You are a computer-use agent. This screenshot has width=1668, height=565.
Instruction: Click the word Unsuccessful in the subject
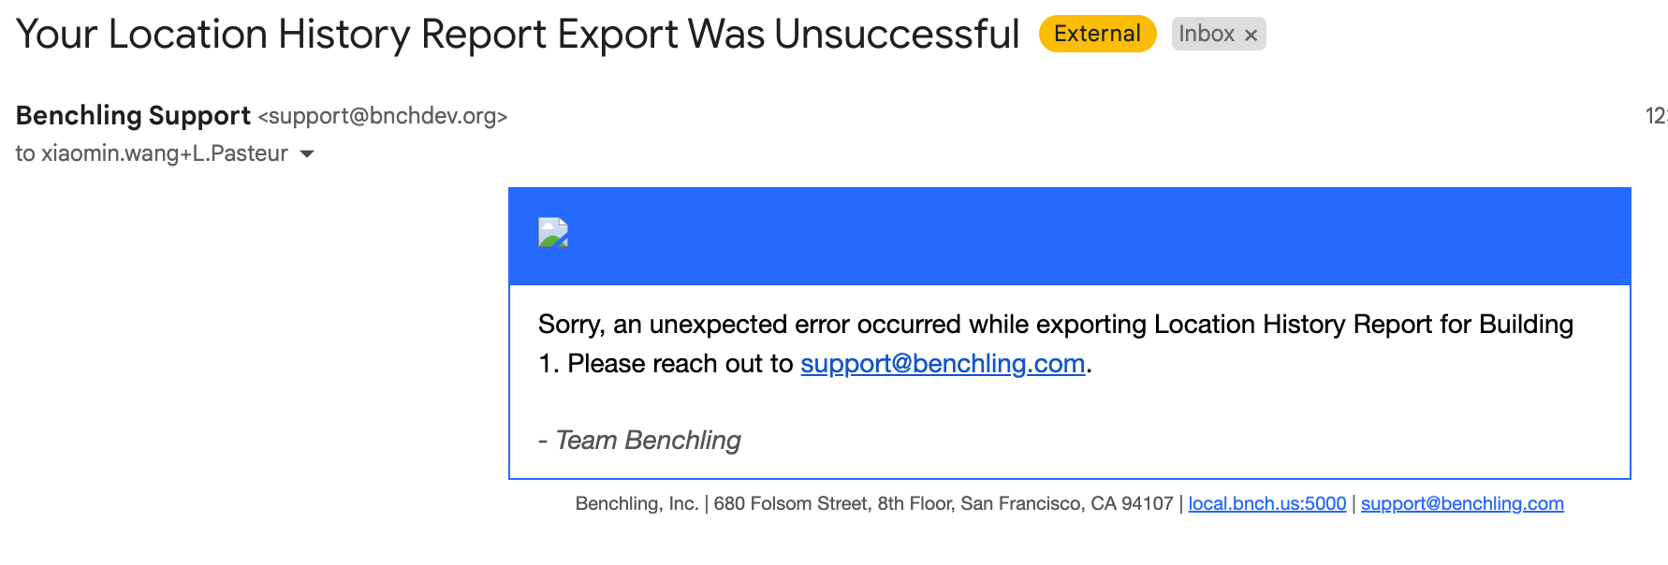897,35
